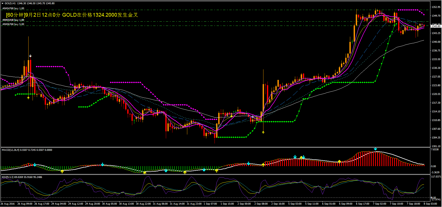The height and width of the screenshot is (207, 442).
Task: Click white down arrow above 26 Aug spike
Action: [30, 56]
